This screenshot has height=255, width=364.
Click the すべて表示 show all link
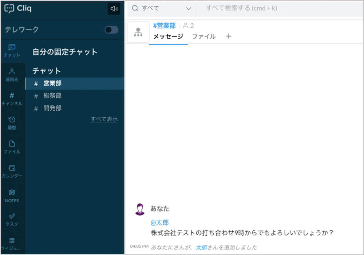104,119
